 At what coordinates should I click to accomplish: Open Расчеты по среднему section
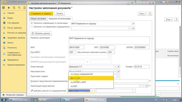click(16, 33)
